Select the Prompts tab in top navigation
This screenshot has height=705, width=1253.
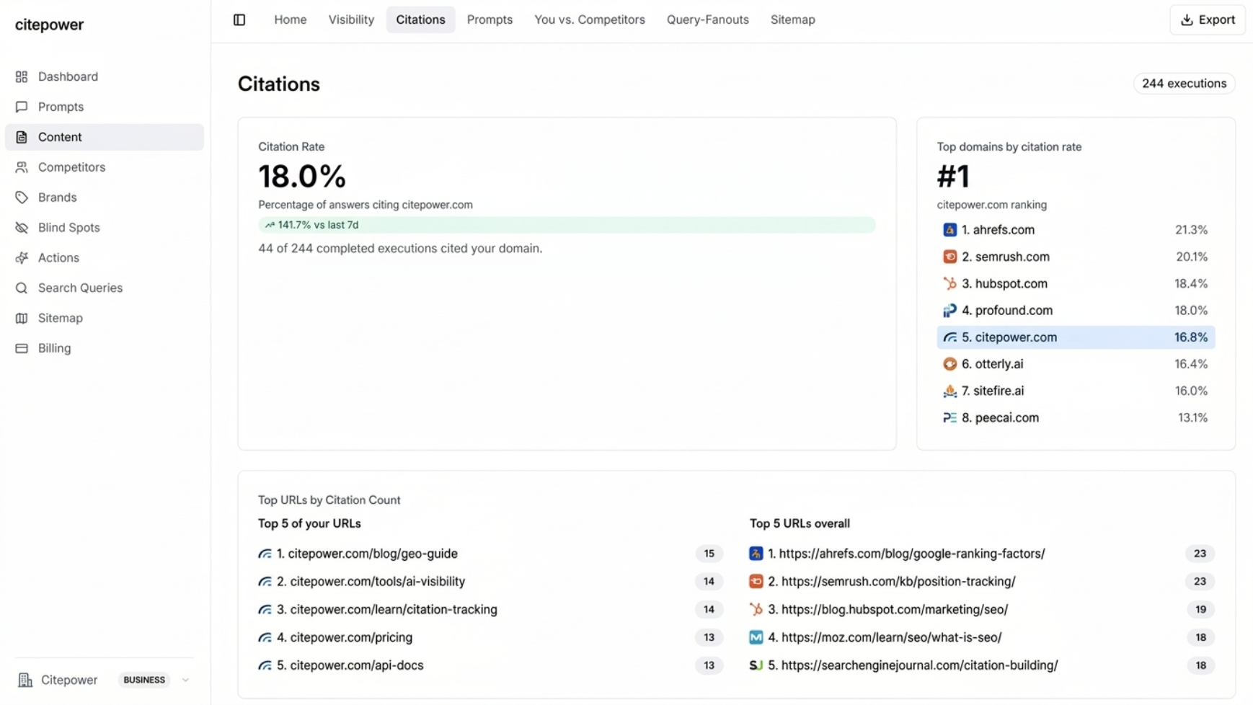(490, 19)
